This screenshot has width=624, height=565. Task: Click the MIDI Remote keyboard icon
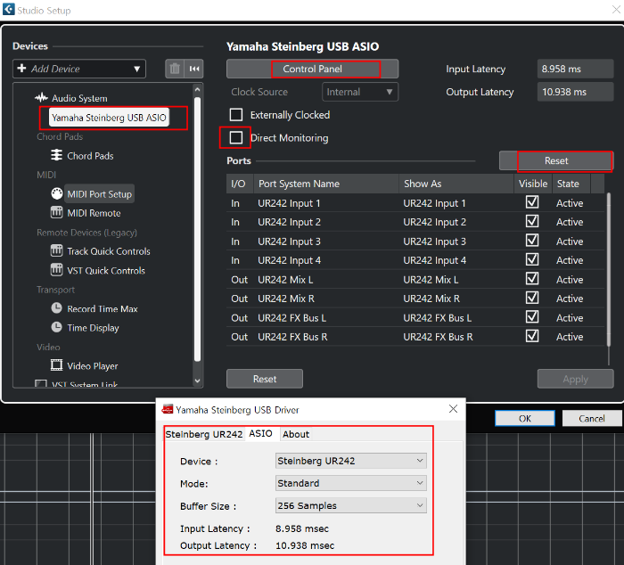click(56, 212)
